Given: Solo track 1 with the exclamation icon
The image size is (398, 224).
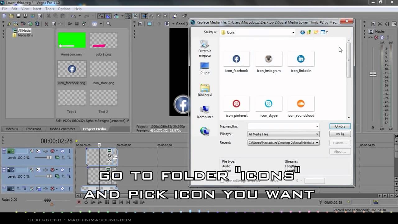Looking at the screenshot, I should coord(70,151).
